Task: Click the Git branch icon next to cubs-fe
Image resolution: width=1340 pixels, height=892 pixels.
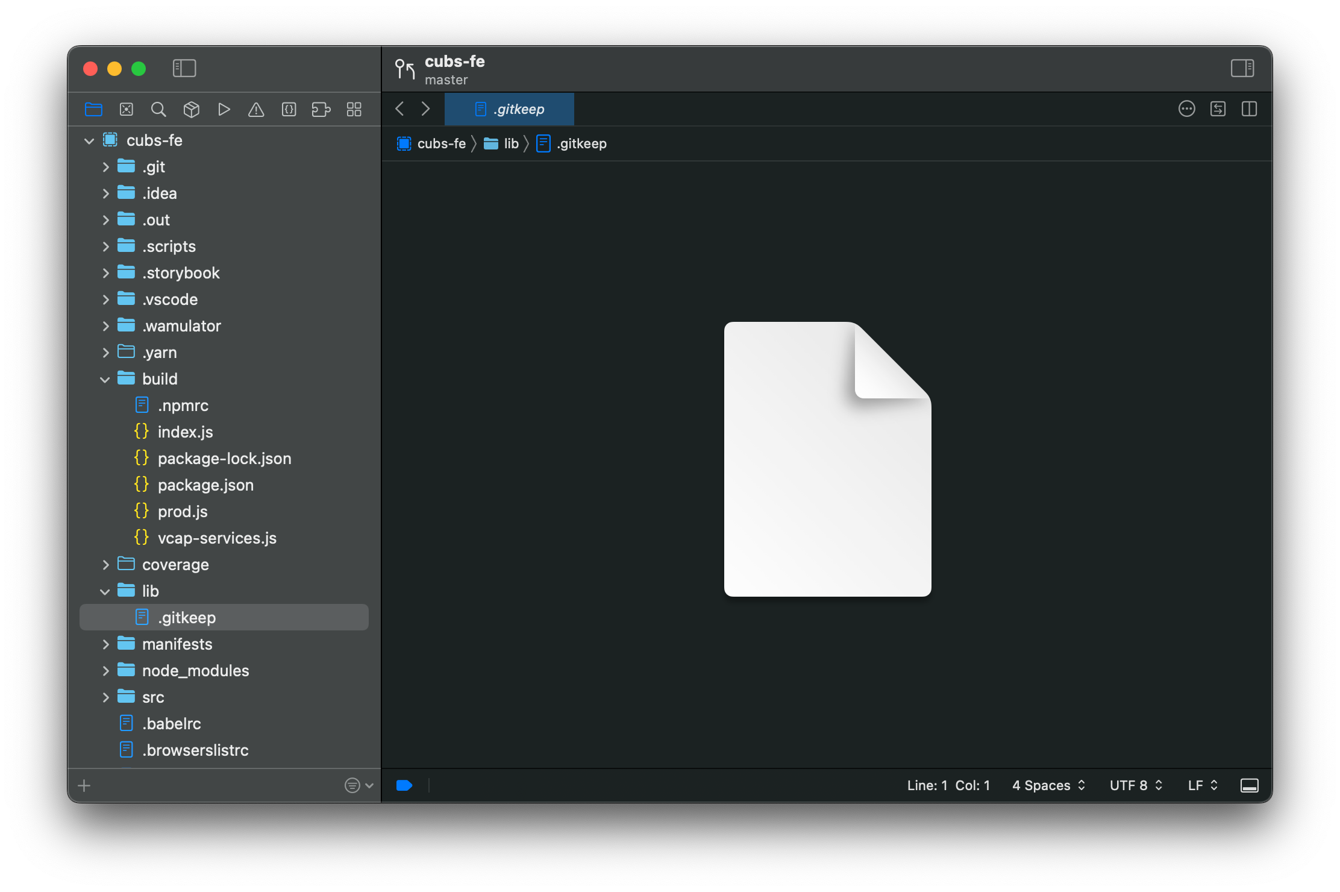Action: click(x=404, y=69)
